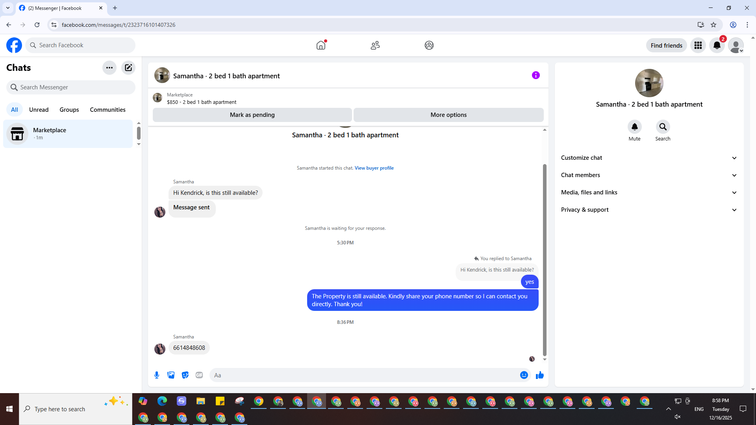Open the Groups icon in top navigation
Screen dimensions: 756x425
click(429, 45)
